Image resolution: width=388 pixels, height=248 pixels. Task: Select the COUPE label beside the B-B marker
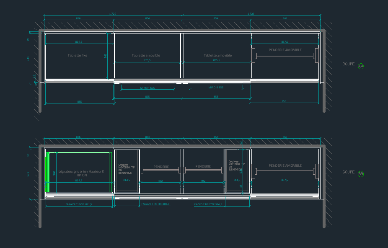pyautogui.click(x=348, y=172)
